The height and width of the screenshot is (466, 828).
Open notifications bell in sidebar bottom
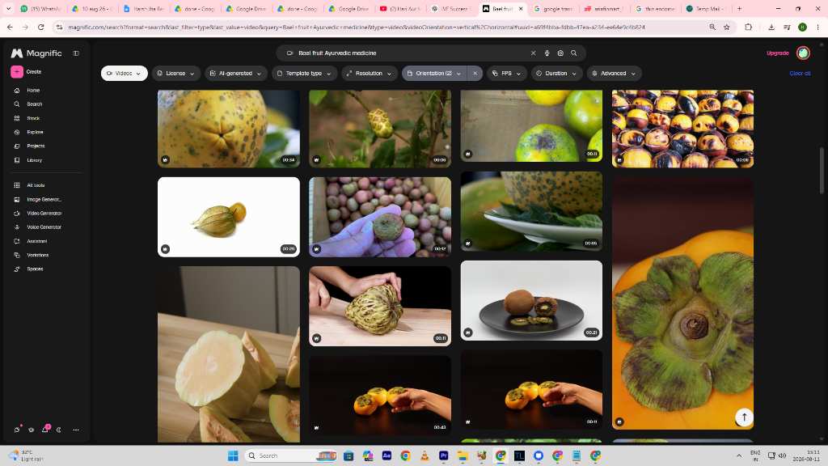[45, 429]
